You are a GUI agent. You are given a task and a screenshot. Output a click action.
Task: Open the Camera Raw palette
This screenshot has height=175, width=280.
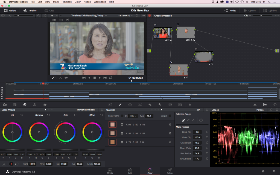(x=5, y=105)
